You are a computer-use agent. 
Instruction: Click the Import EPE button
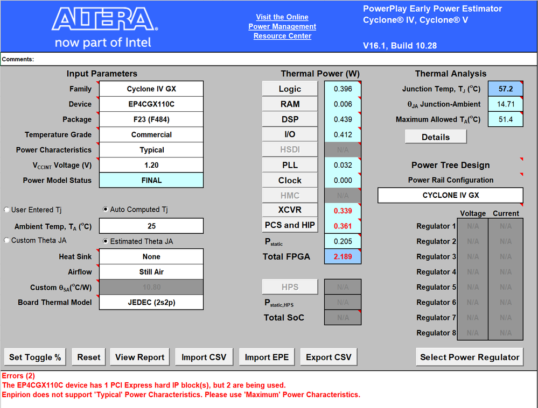click(x=267, y=357)
